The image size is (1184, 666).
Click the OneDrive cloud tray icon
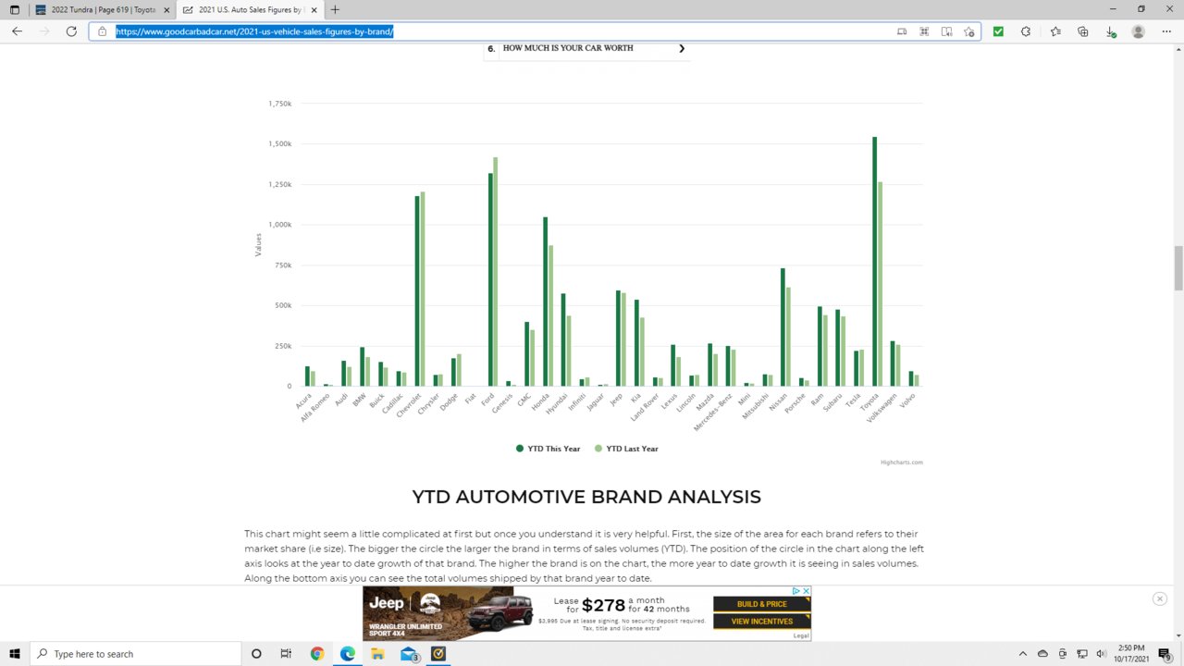[1042, 654]
